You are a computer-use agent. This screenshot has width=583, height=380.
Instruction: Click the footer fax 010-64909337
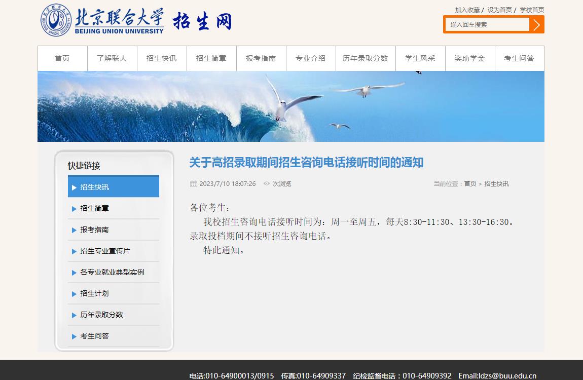(x=313, y=375)
